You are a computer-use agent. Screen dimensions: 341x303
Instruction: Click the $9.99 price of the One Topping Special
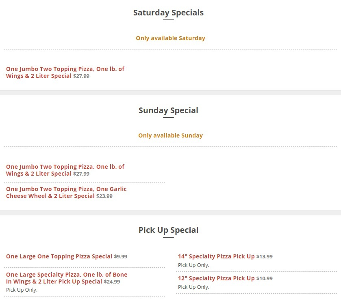(121, 257)
